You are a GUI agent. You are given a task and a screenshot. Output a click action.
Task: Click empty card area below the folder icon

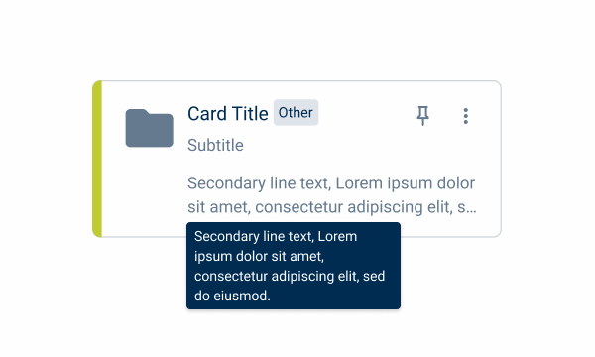(x=149, y=189)
